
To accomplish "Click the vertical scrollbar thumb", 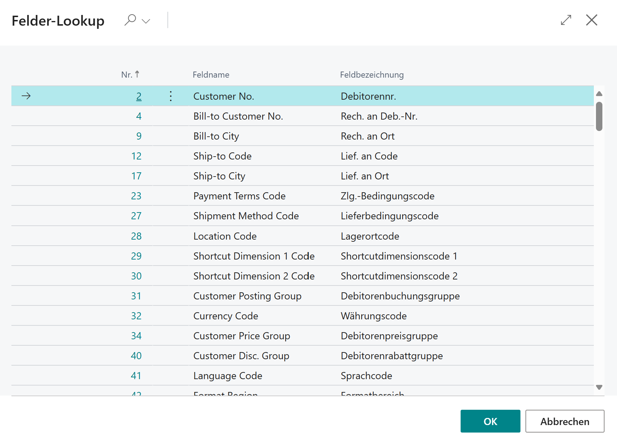I will (599, 116).
